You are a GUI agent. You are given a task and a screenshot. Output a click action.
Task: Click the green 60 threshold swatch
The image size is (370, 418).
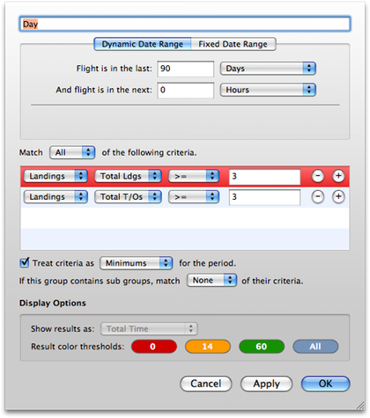coord(262,347)
